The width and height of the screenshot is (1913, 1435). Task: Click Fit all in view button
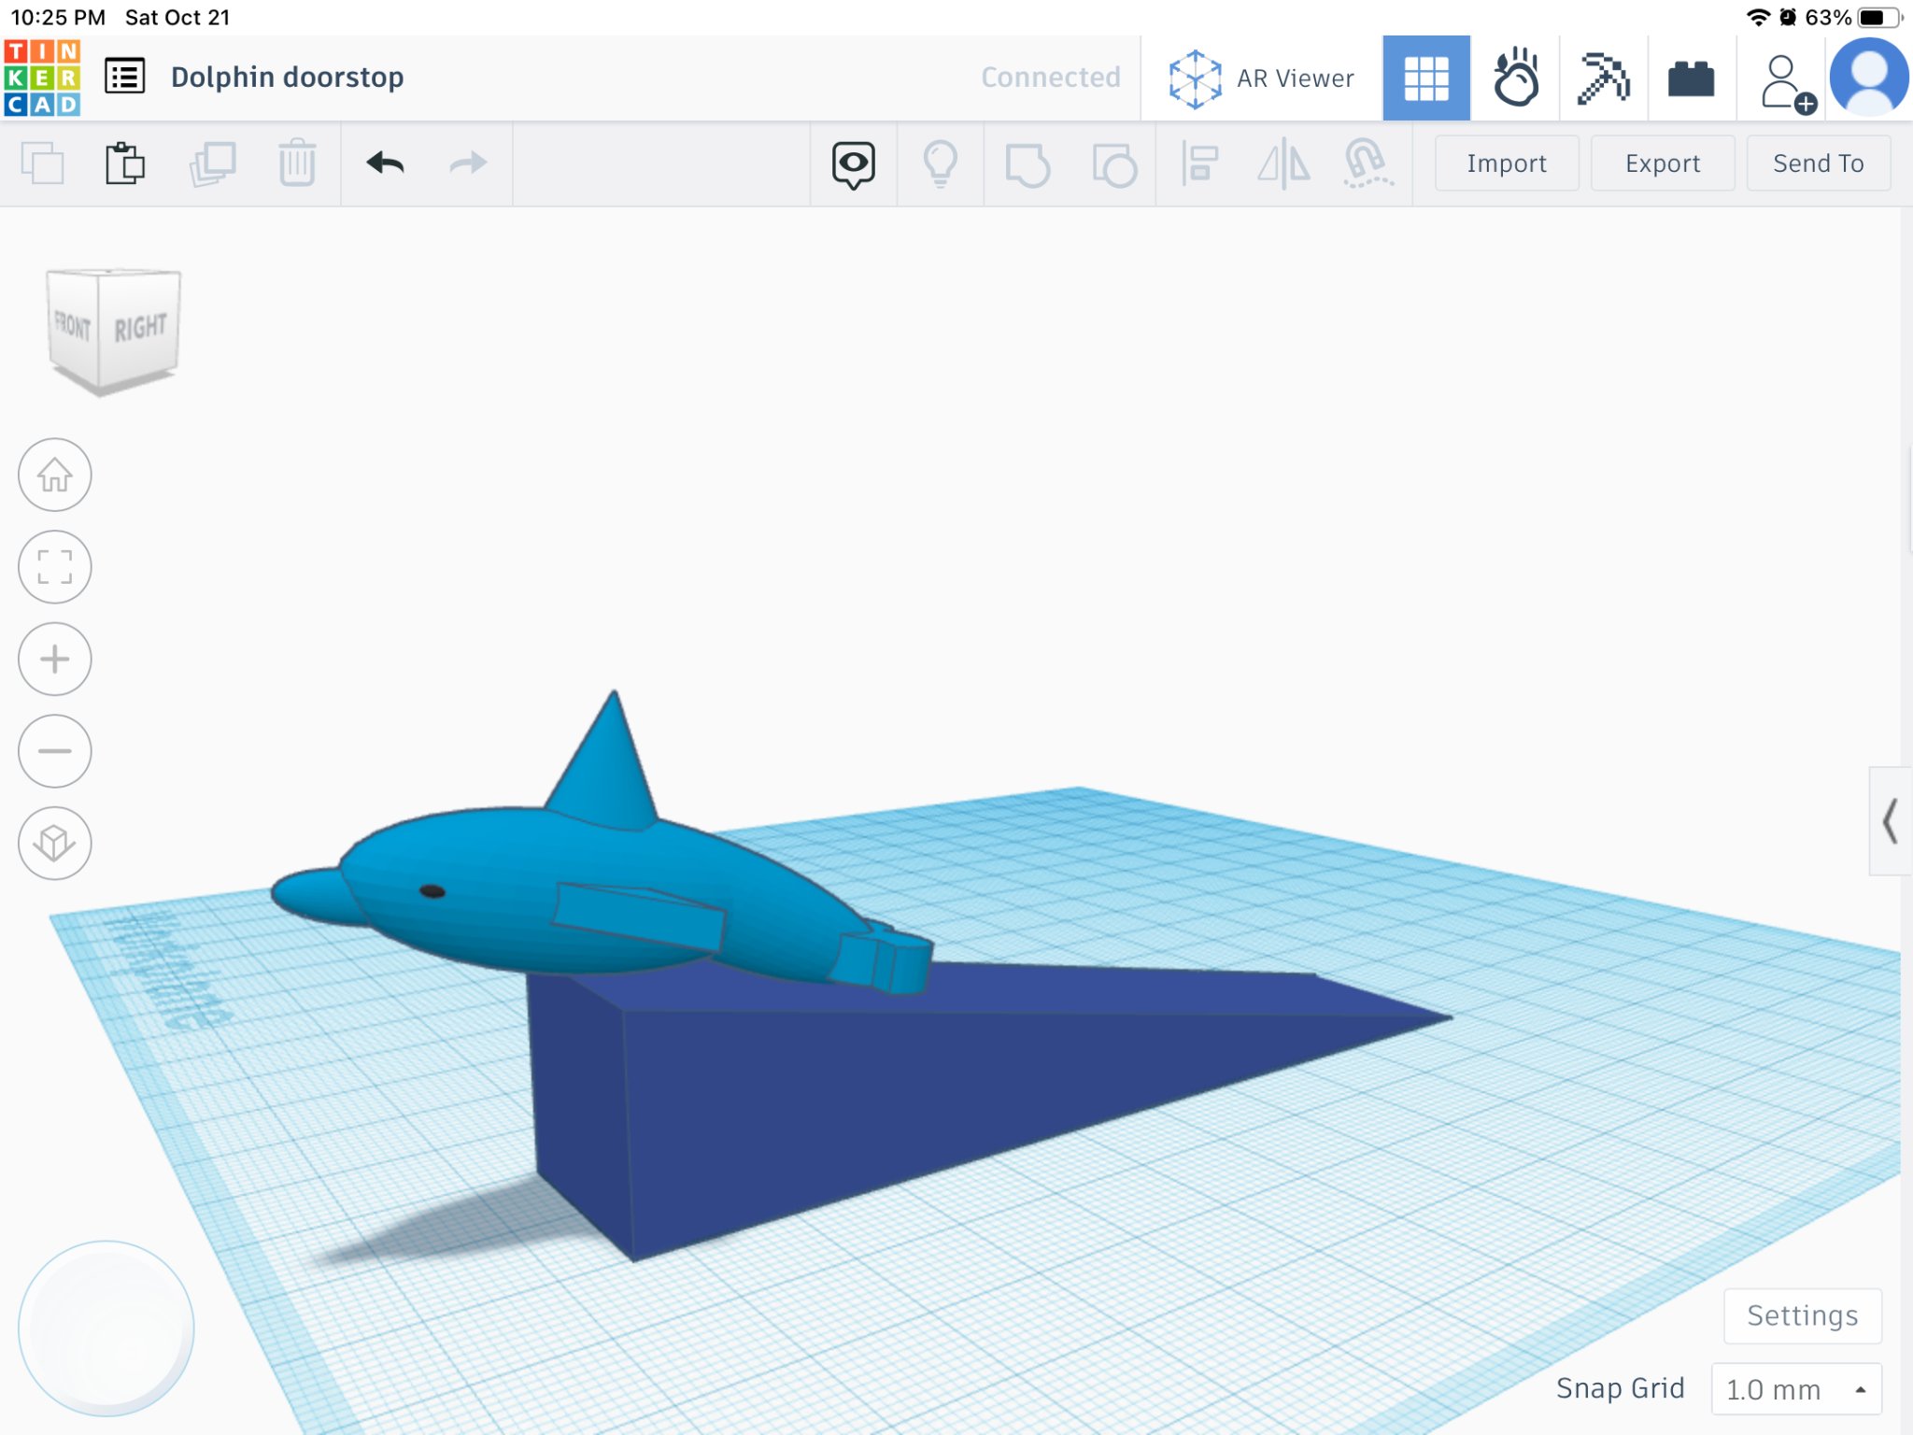click(55, 567)
